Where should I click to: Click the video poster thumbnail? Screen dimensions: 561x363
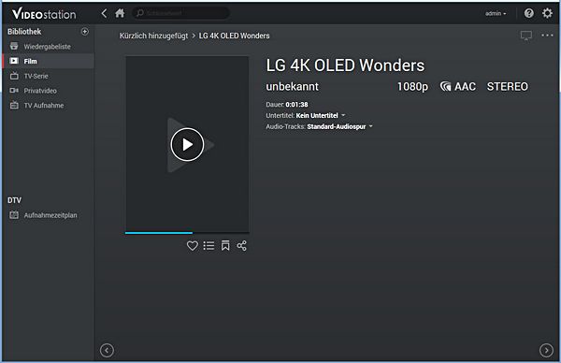point(187,144)
